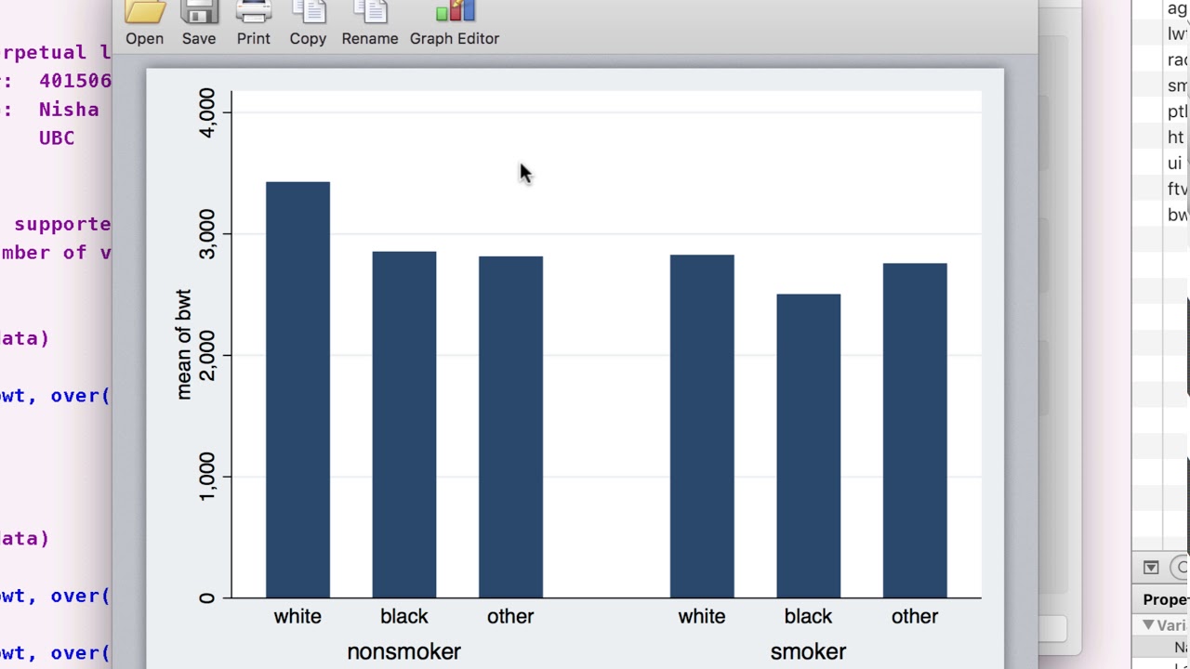
Task: Click the 4,000 y-axis label
Action: (x=206, y=112)
